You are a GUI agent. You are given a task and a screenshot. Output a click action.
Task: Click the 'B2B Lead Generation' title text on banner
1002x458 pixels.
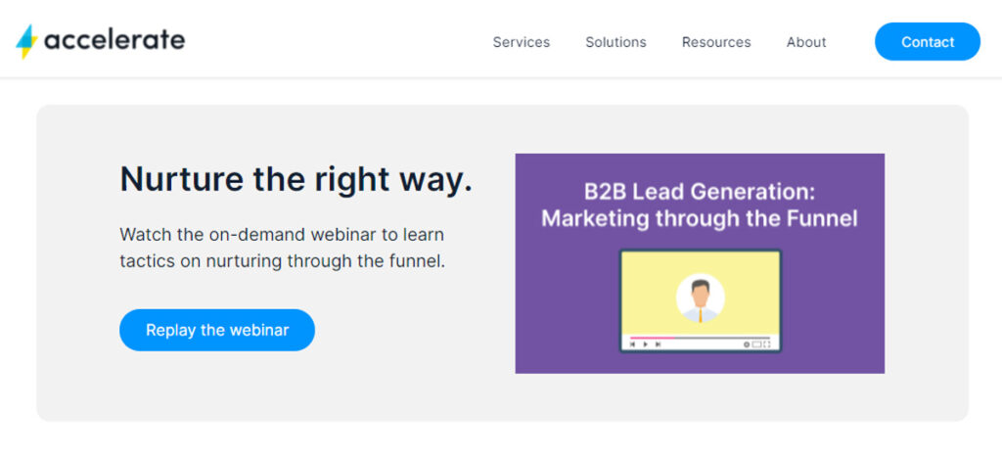pos(699,191)
